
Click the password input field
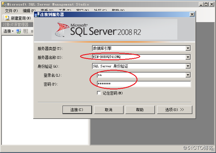(x=144, y=84)
